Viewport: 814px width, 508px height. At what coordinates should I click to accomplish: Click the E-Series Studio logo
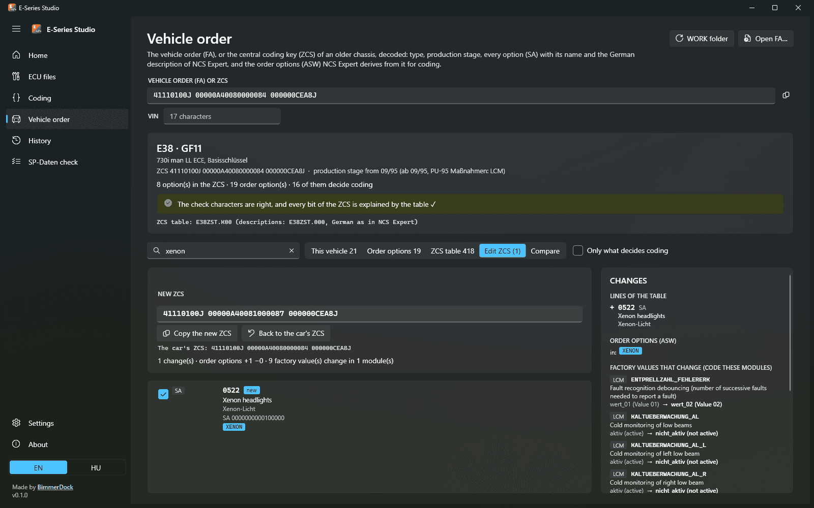37,29
